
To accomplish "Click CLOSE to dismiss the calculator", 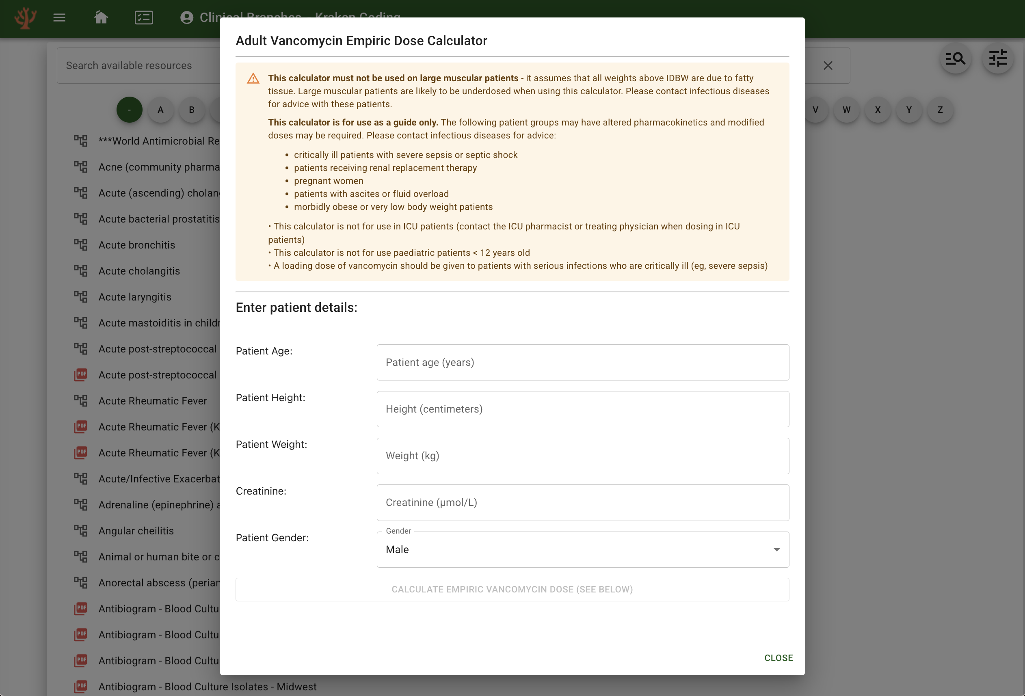I will click(x=778, y=658).
